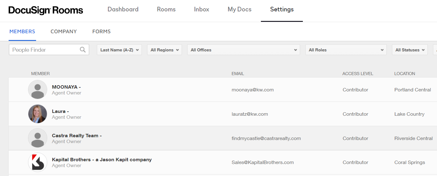
Task: Switch to the Inbox tab
Action: [x=202, y=10]
